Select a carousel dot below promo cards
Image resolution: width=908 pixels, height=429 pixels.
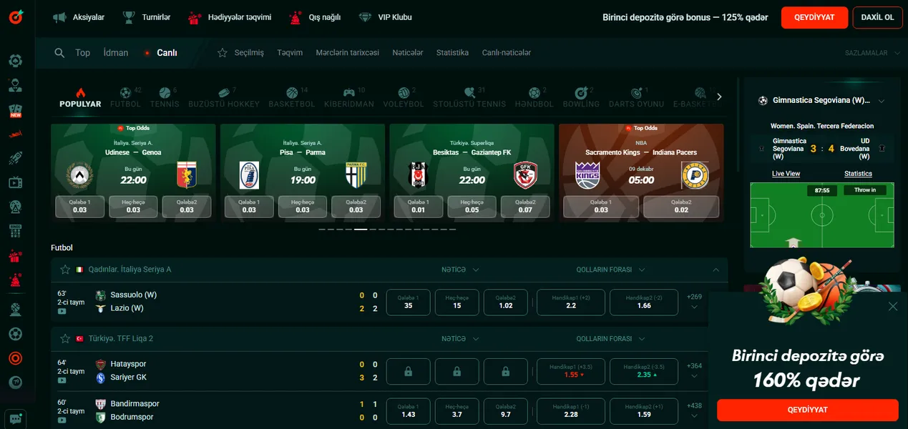(x=361, y=229)
